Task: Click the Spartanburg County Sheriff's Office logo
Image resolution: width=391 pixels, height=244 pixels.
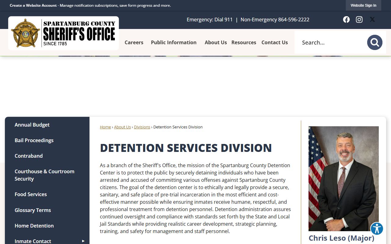Action: click(64, 33)
